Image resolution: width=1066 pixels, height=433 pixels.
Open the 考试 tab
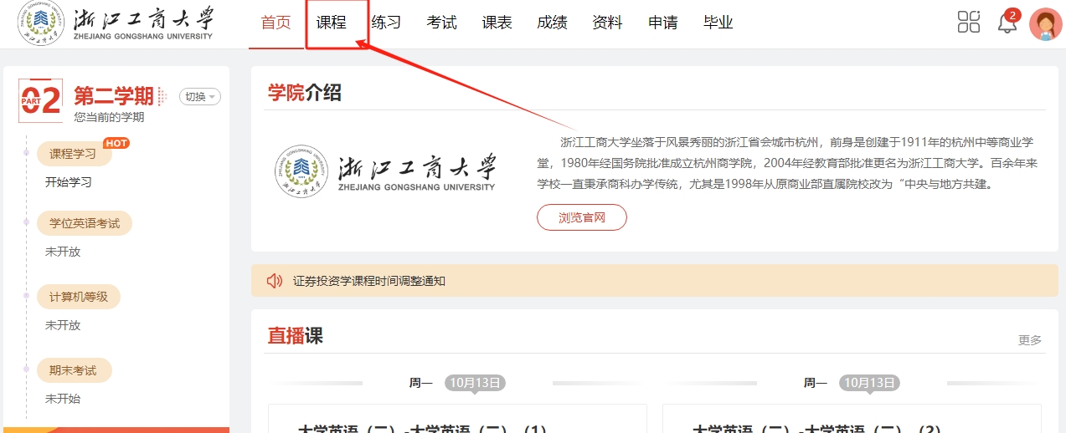coord(441,23)
